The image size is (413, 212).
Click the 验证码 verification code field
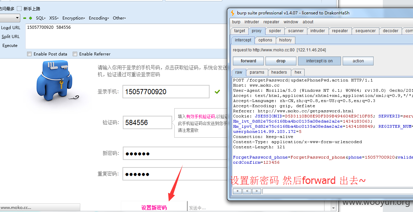[x=147, y=123]
